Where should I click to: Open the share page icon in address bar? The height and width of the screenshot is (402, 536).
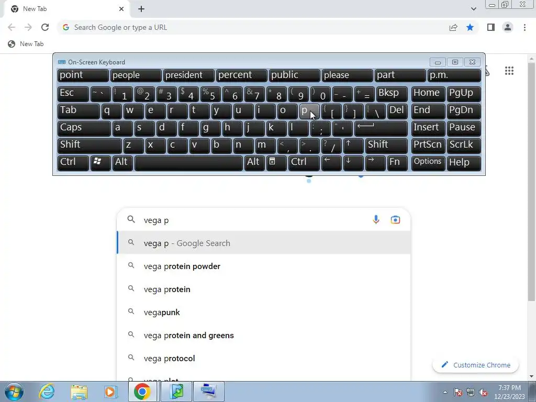tap(453, 27)
